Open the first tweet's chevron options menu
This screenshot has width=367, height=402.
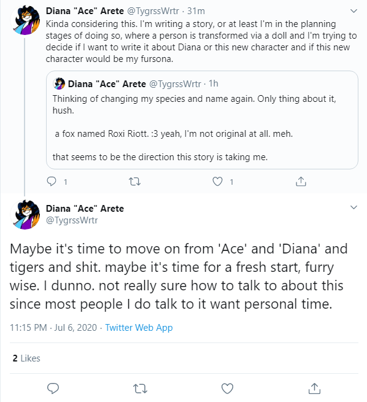click(x=353, y=11)
